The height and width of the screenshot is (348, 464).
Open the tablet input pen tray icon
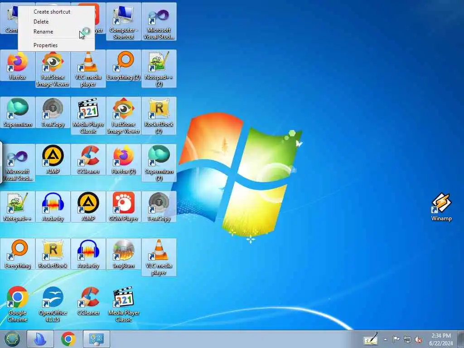pyautogui.click(x=371, y=339)
